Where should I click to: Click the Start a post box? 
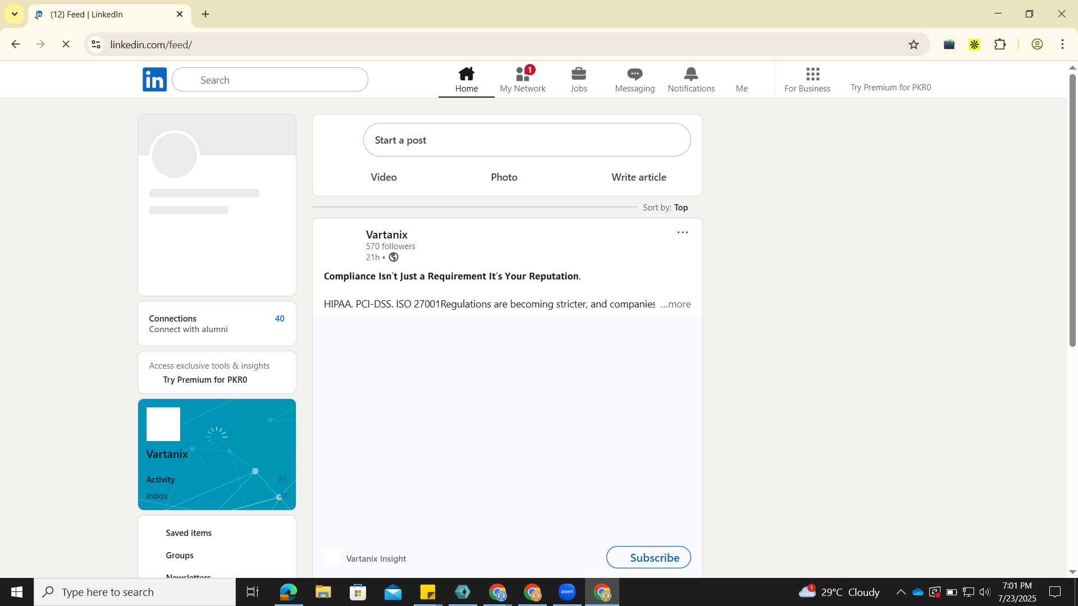527,140
